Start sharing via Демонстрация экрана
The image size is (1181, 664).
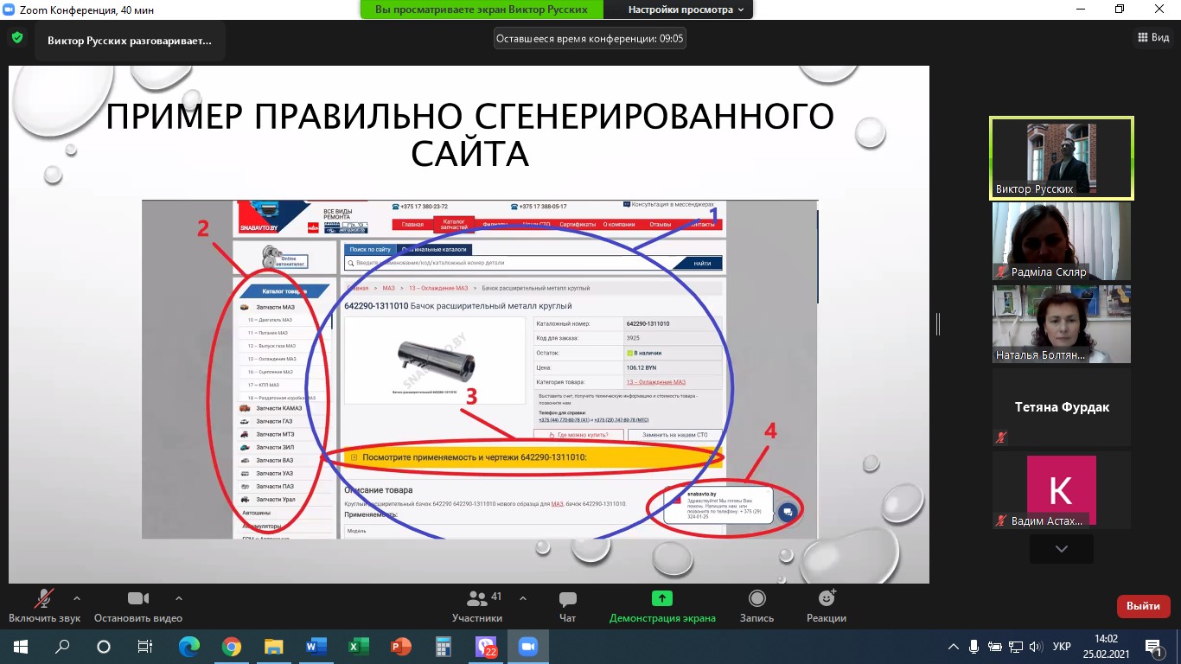662,607
